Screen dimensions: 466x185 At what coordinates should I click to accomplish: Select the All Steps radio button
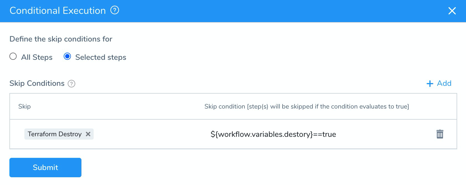[13, 56]
